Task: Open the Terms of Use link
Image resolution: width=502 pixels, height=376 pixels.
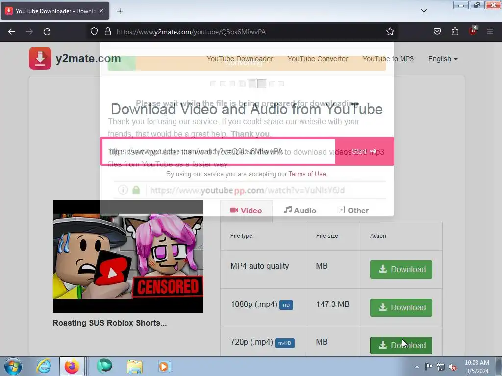Action: click(x=307, y=174)
